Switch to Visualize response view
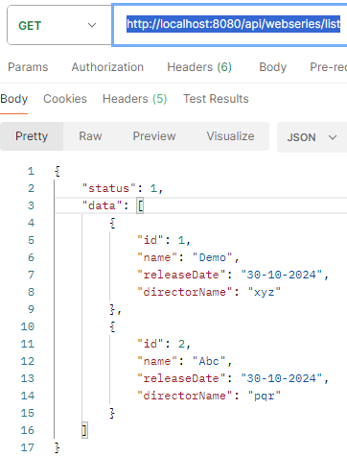This screenshot has height=457, width=347. (x=230, y=136)
